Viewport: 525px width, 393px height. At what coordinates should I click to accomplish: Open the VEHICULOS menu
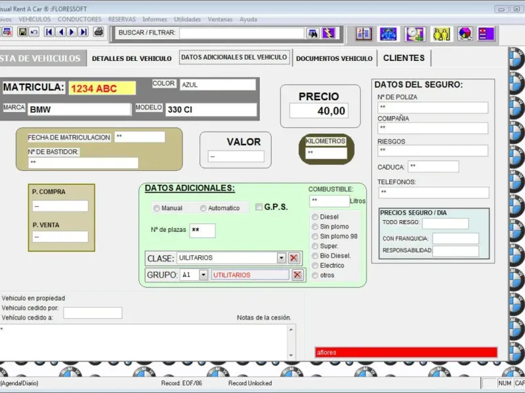click(35, 20)
